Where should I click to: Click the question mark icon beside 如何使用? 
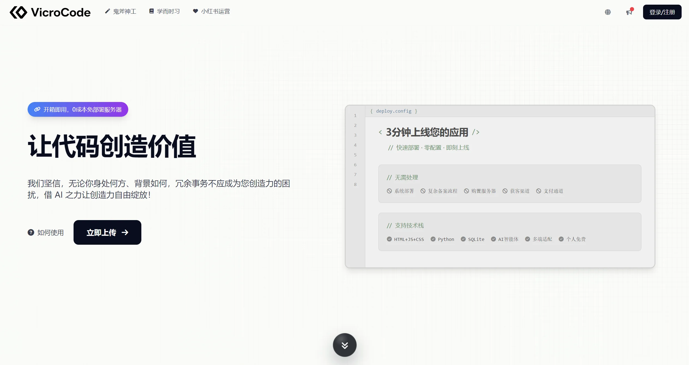tap(31, 232)
